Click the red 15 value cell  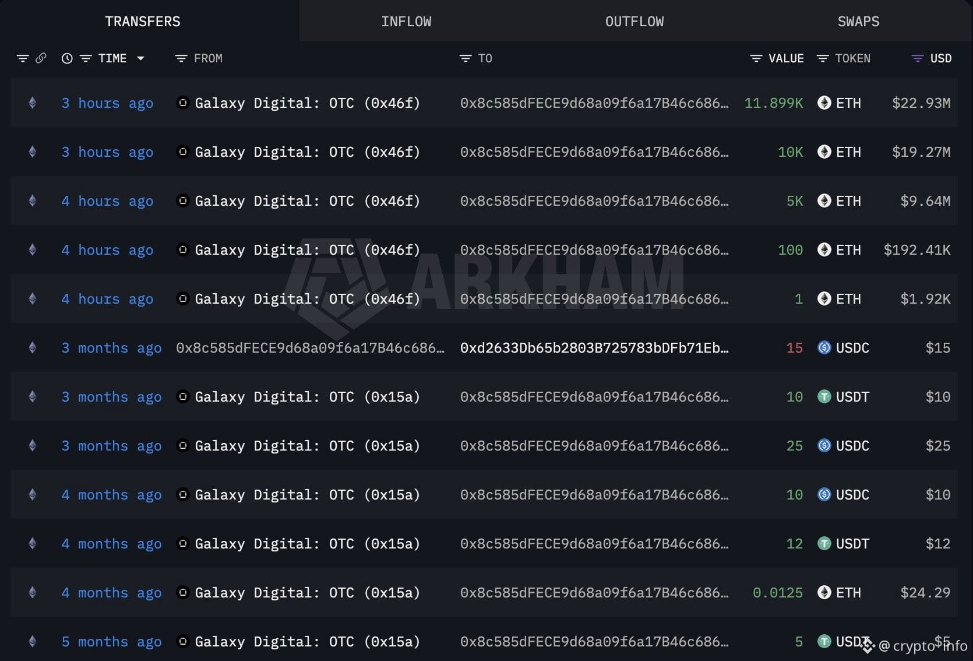pyautogui.click(x=795, y=348)
